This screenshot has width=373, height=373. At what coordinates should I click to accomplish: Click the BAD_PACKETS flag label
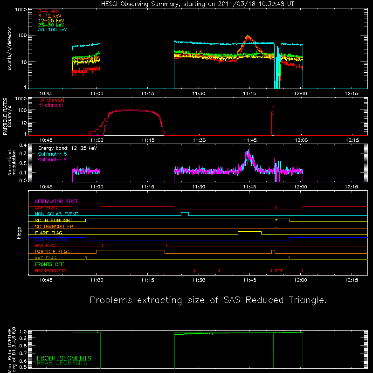pos(51,271)
